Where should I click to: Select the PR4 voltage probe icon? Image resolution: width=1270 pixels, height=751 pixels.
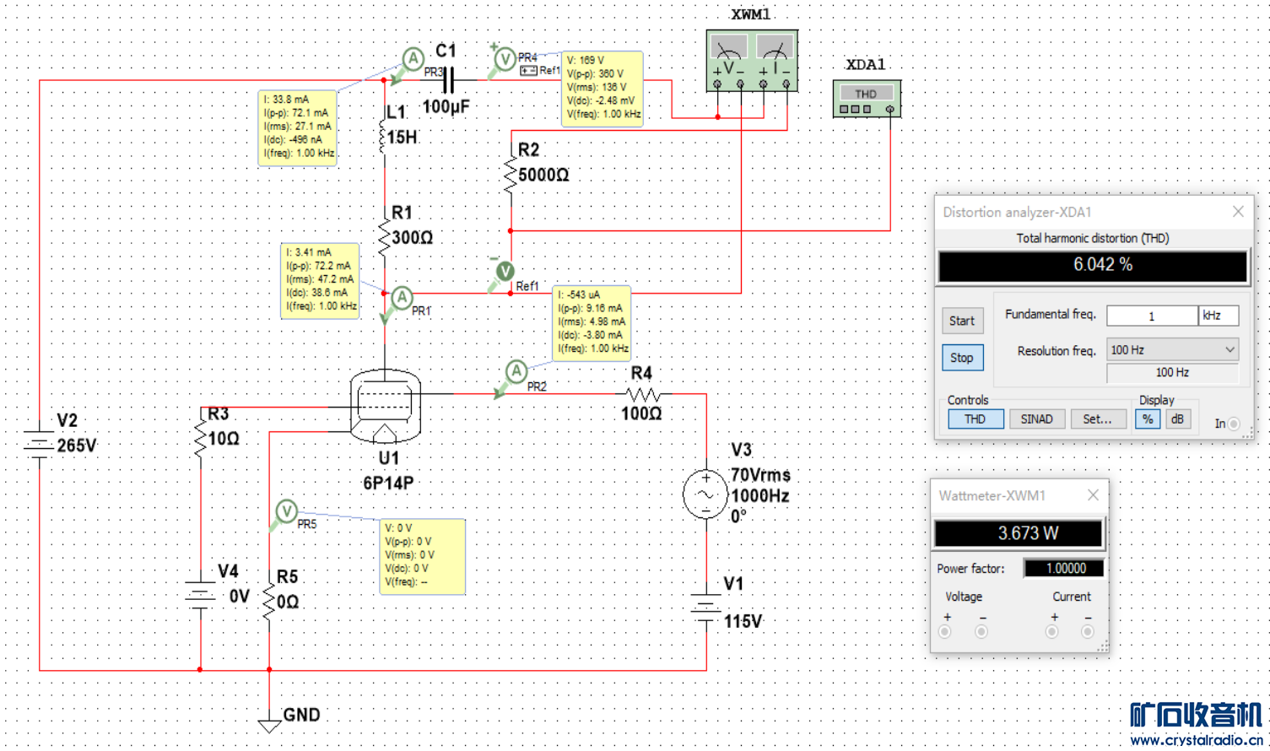coord(505,59)
